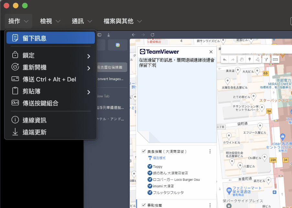This screenshot has width=292, height=208.
Task: Click the 大丸ビル map pin
Action: point(257,71)
